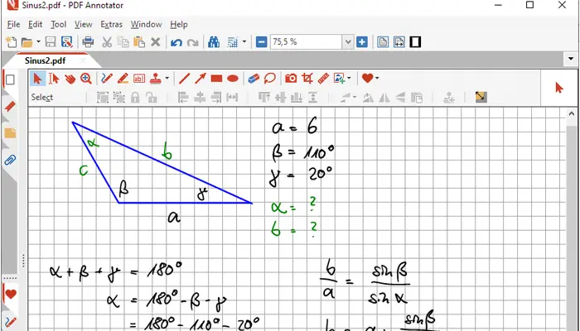Screen dimensions: 580x331
Task: Toggle full screen mode icon
Action: (x=415, y=42)
